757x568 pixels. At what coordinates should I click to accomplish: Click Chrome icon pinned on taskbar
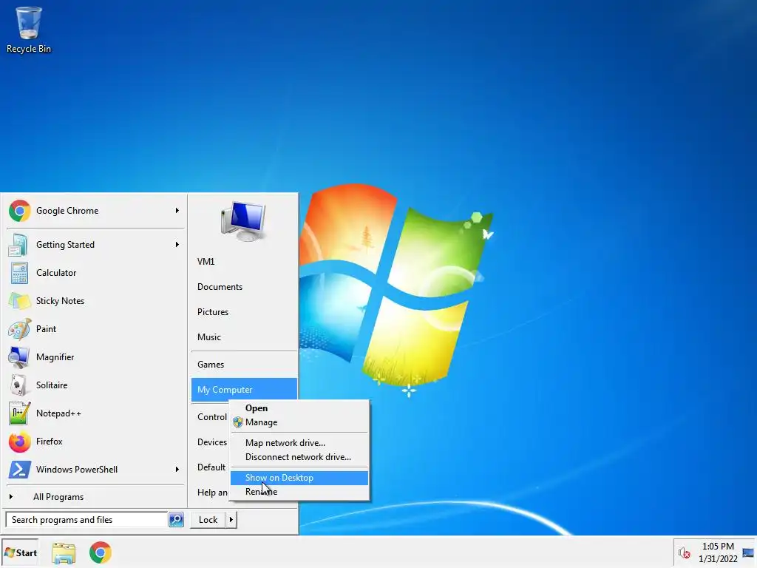(101, 552)
